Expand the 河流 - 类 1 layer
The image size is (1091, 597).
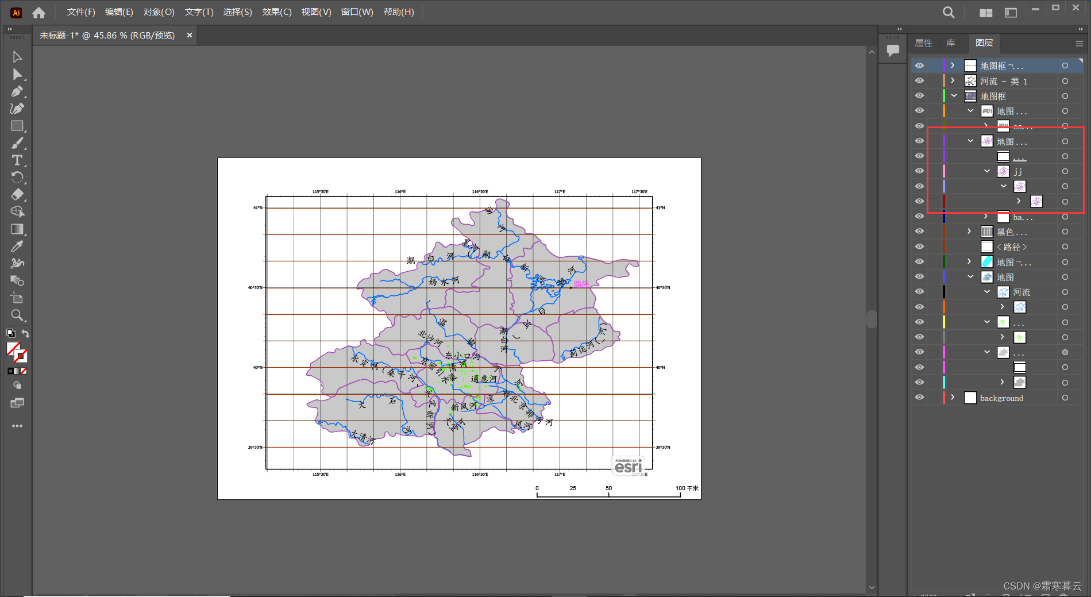(x=953, y=80)
